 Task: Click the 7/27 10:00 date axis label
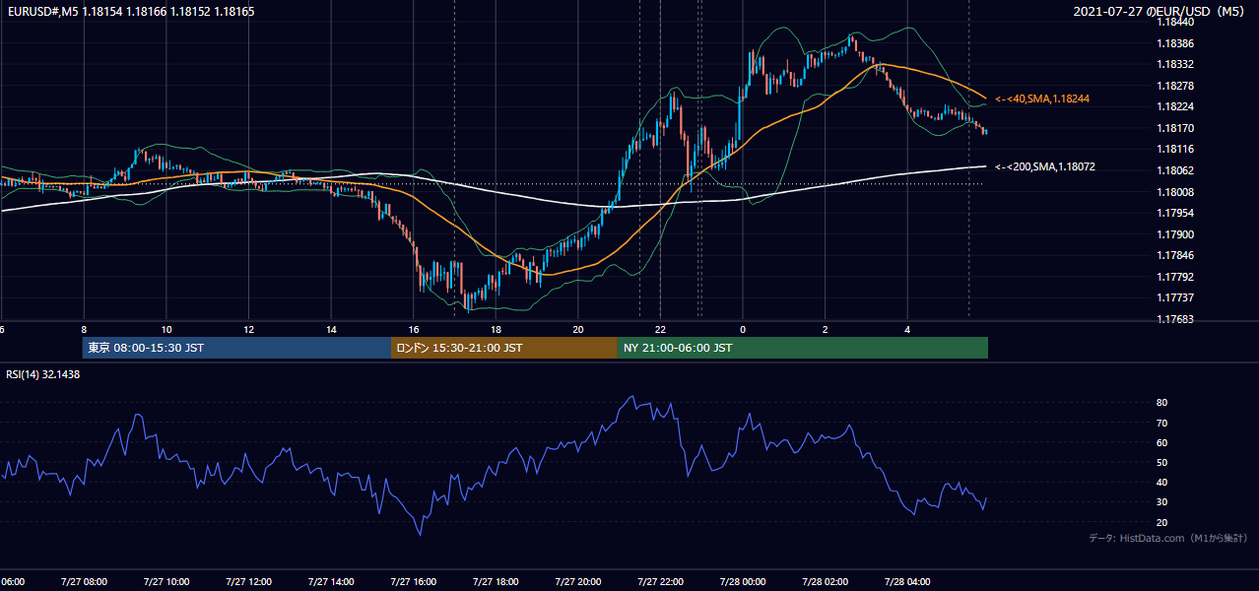click(166, 581)
